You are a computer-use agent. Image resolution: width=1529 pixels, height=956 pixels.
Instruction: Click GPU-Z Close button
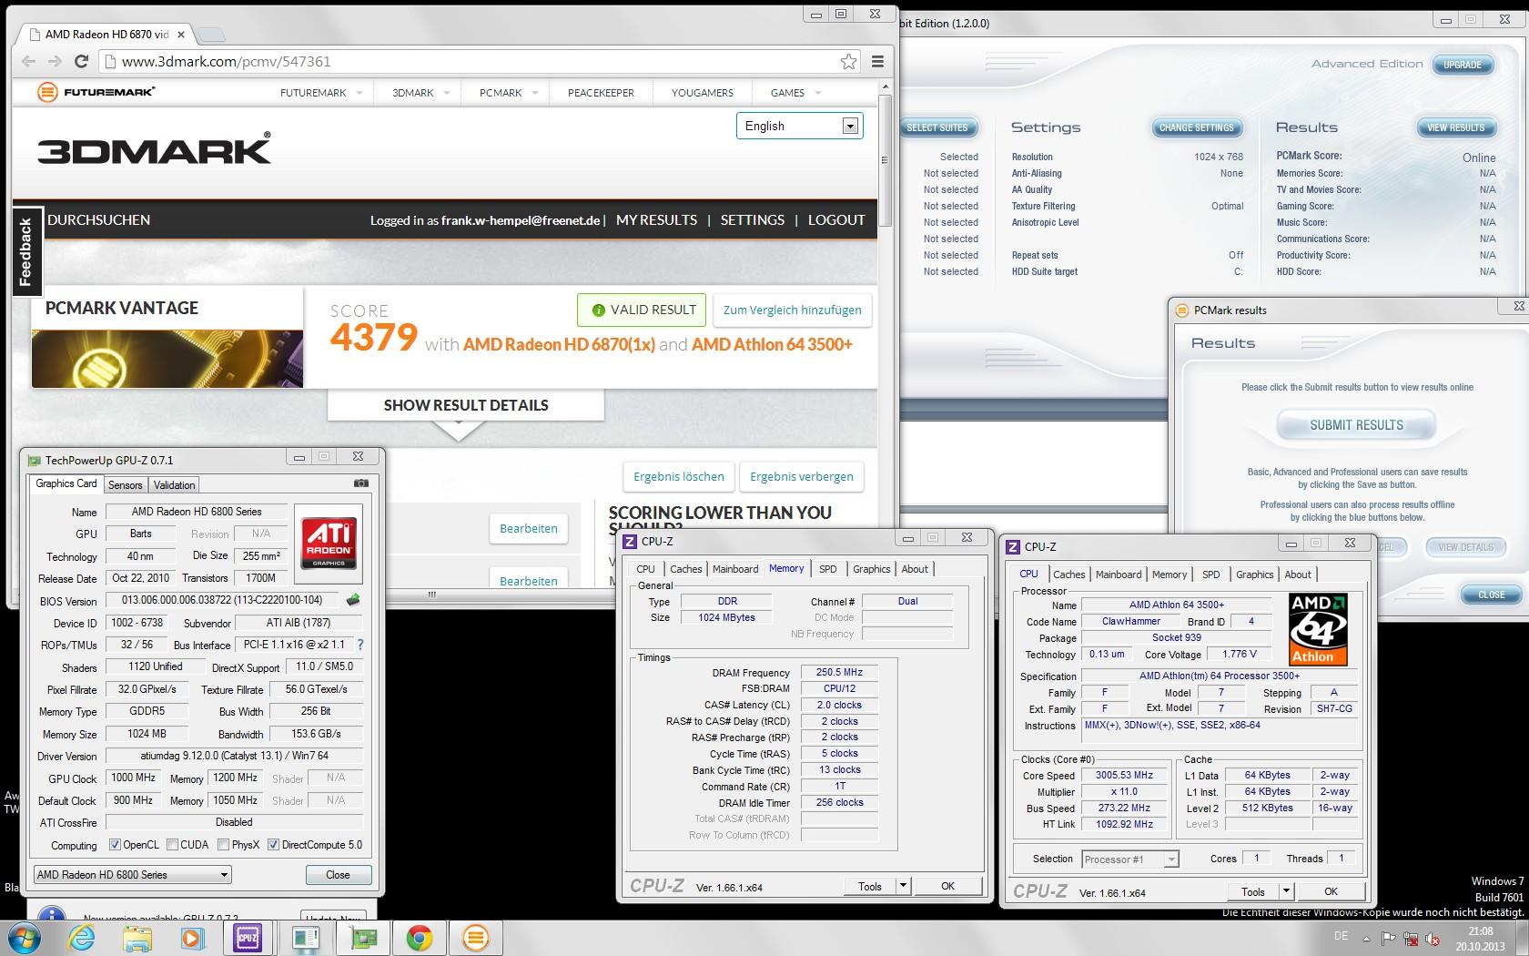338,875
